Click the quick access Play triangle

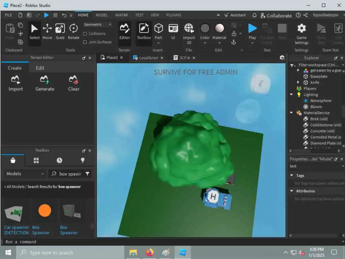click(46, 15)
